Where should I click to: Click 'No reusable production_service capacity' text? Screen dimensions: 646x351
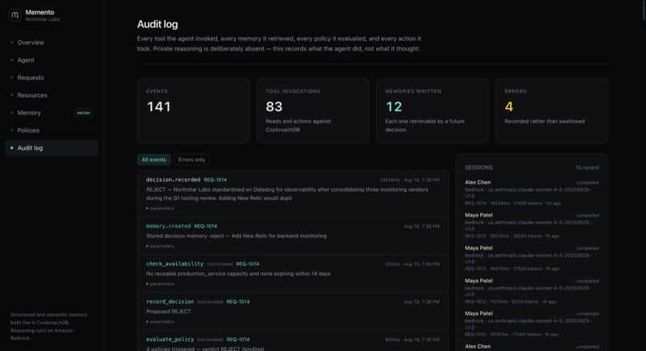(x=238, y=274)
